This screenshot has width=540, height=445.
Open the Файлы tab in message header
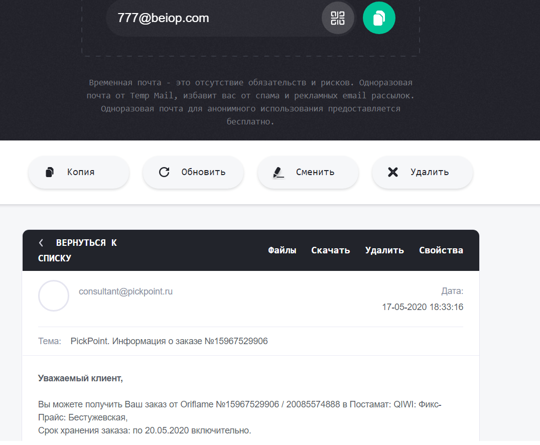pos(282,250)
